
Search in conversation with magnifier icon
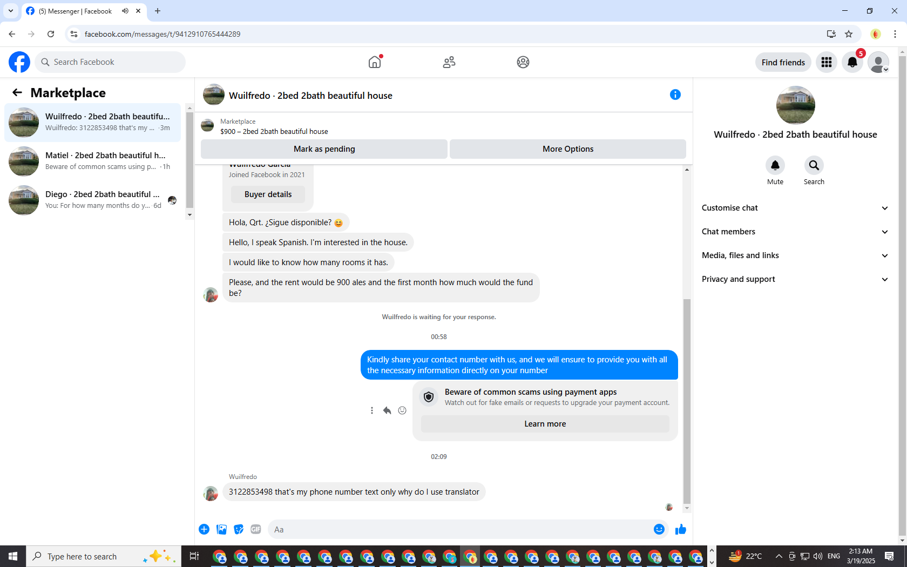pyautogui.click(x=814, y=165)
